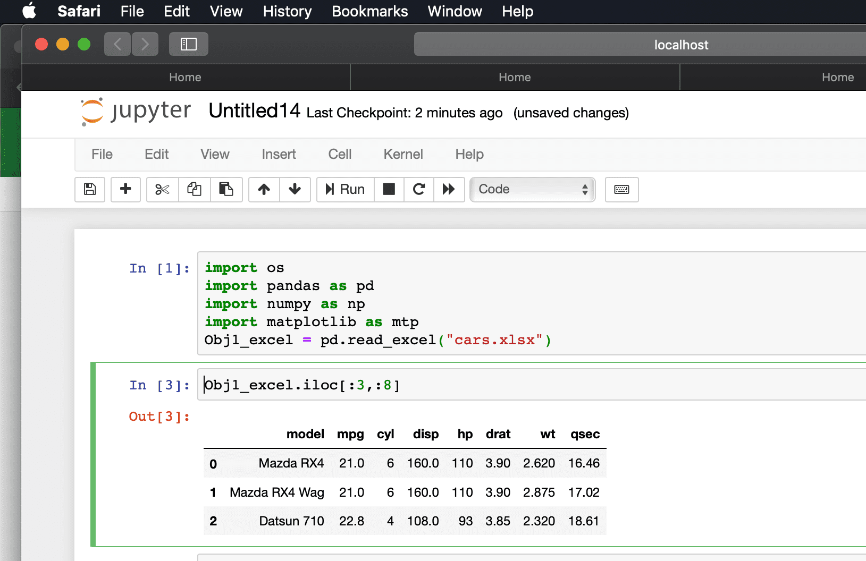Open Safari History menu
This screenshot has height=561, width=866.
tap(287, 11)
